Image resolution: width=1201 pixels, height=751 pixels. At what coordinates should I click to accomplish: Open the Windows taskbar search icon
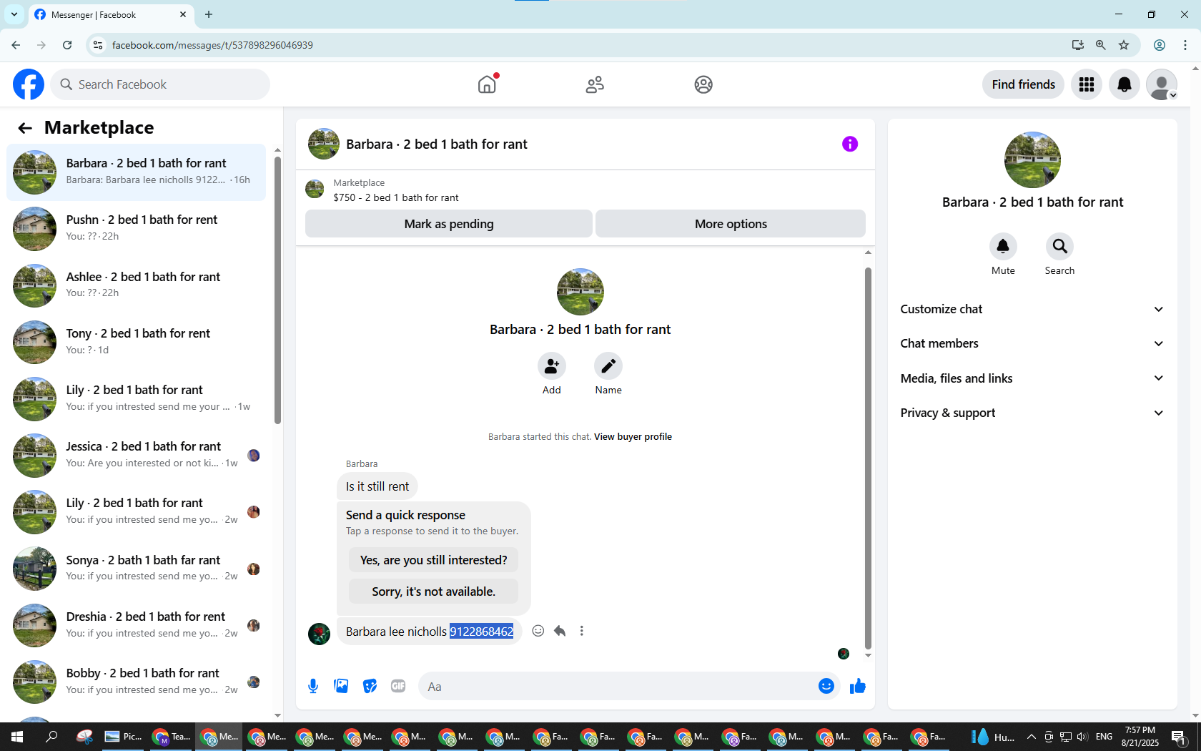(51, 736)
